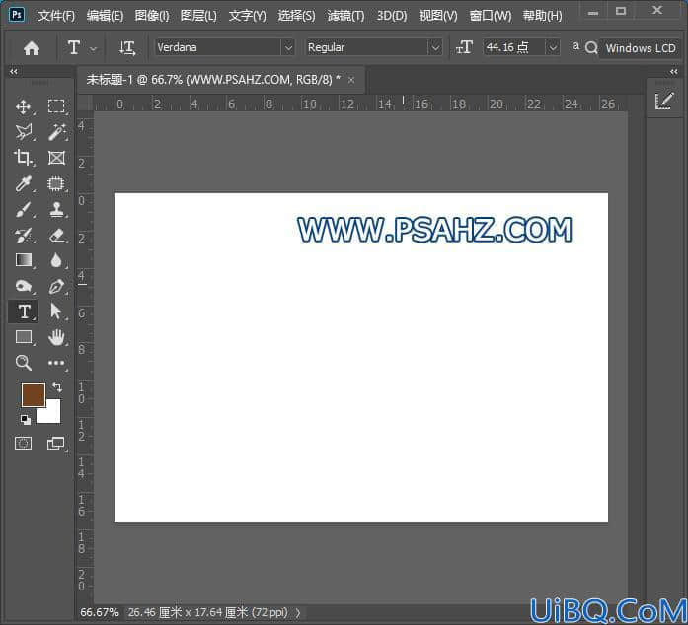Click the Photoshop Ps logo icon
Screen dimensions: 688x625
tap(17, 15)
